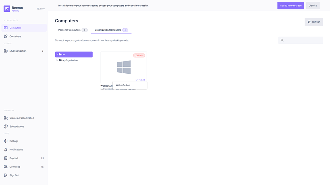Click the Subscriptions icon in sidebar

6,127
